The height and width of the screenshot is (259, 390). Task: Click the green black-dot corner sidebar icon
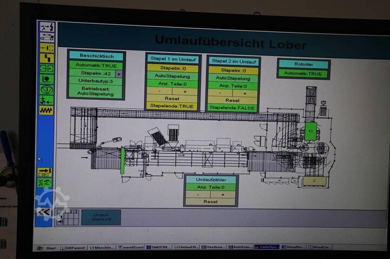[x=47, y=79]
